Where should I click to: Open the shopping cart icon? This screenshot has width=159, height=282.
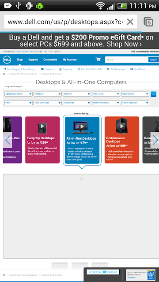(x=98, y=59)
